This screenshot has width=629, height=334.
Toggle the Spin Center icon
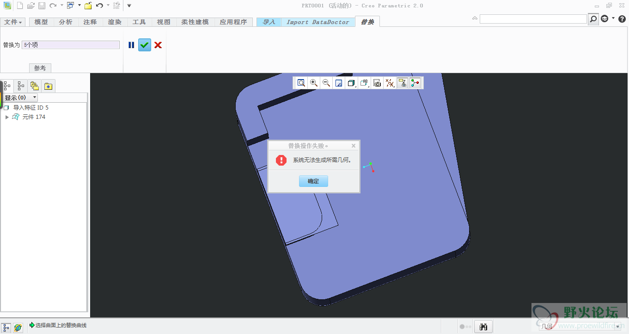point(415,83)
